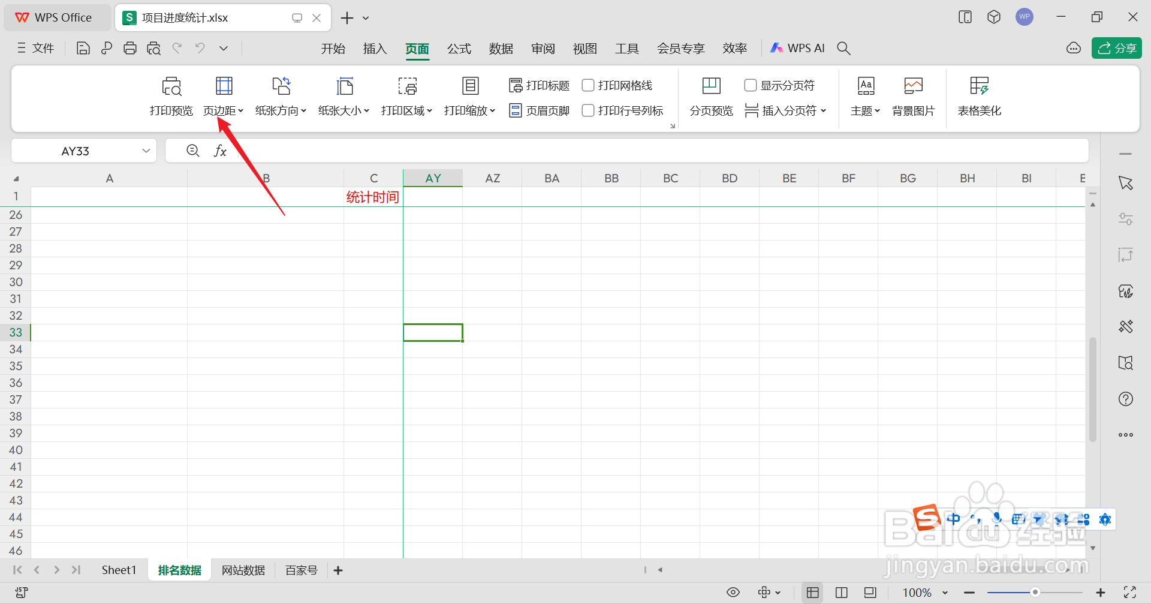Toggle eye protection mode icon

[x=733, y=593]
